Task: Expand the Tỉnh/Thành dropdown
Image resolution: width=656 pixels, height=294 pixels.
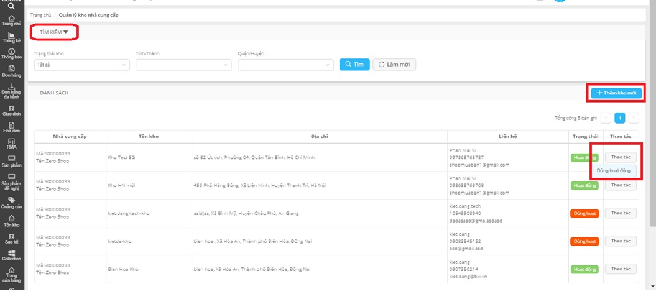Action: tap(183, 65)
